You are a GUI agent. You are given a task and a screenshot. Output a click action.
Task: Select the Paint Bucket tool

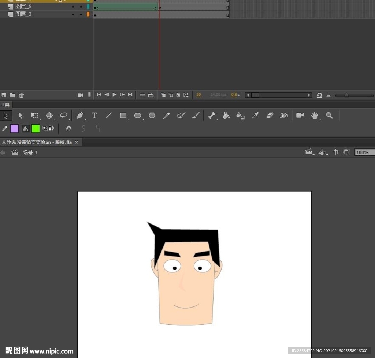point(226,116)
